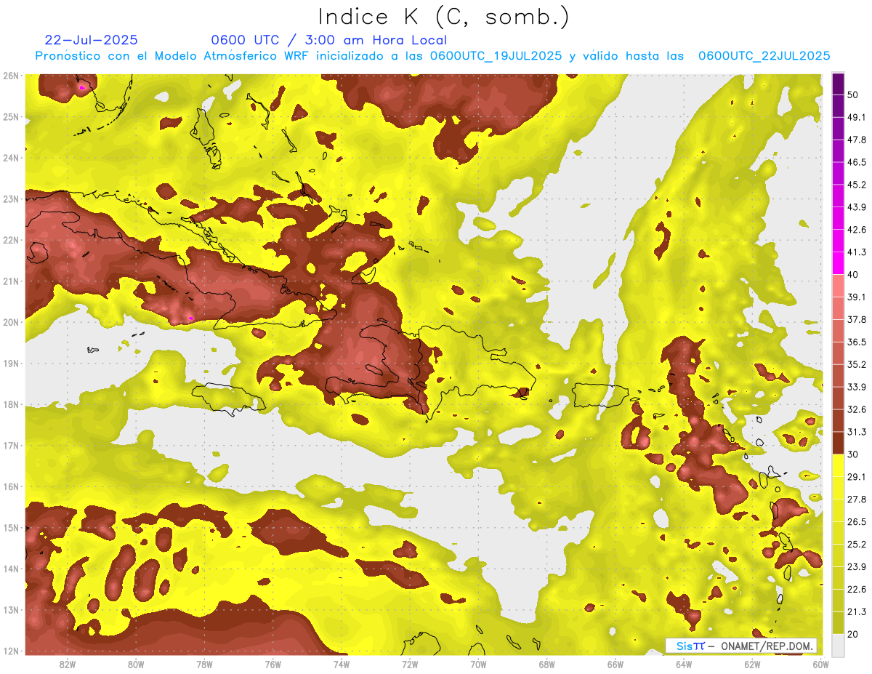The width and height of the screenshot is (872, 674).
Task: Click the '24N' latitude label
Action: click(10, 158)
